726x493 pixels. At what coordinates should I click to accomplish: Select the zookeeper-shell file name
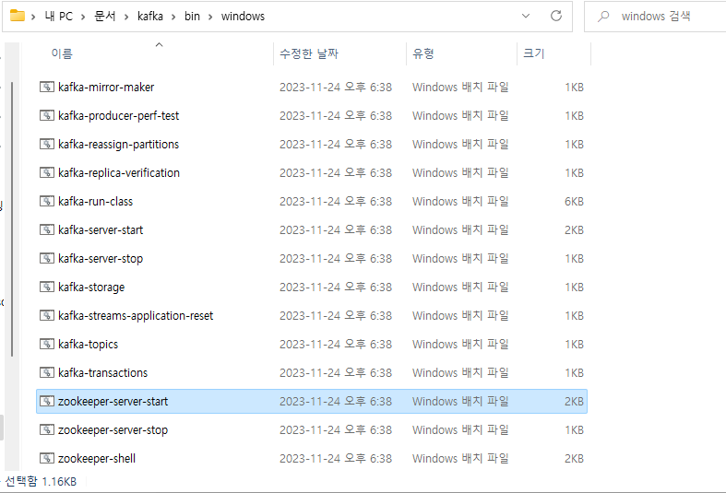(x=97, y=458)
